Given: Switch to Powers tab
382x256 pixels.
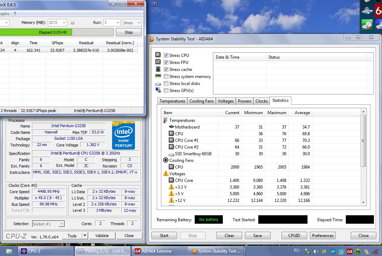Looking at the screenshot, I should (x=244, y=101).
